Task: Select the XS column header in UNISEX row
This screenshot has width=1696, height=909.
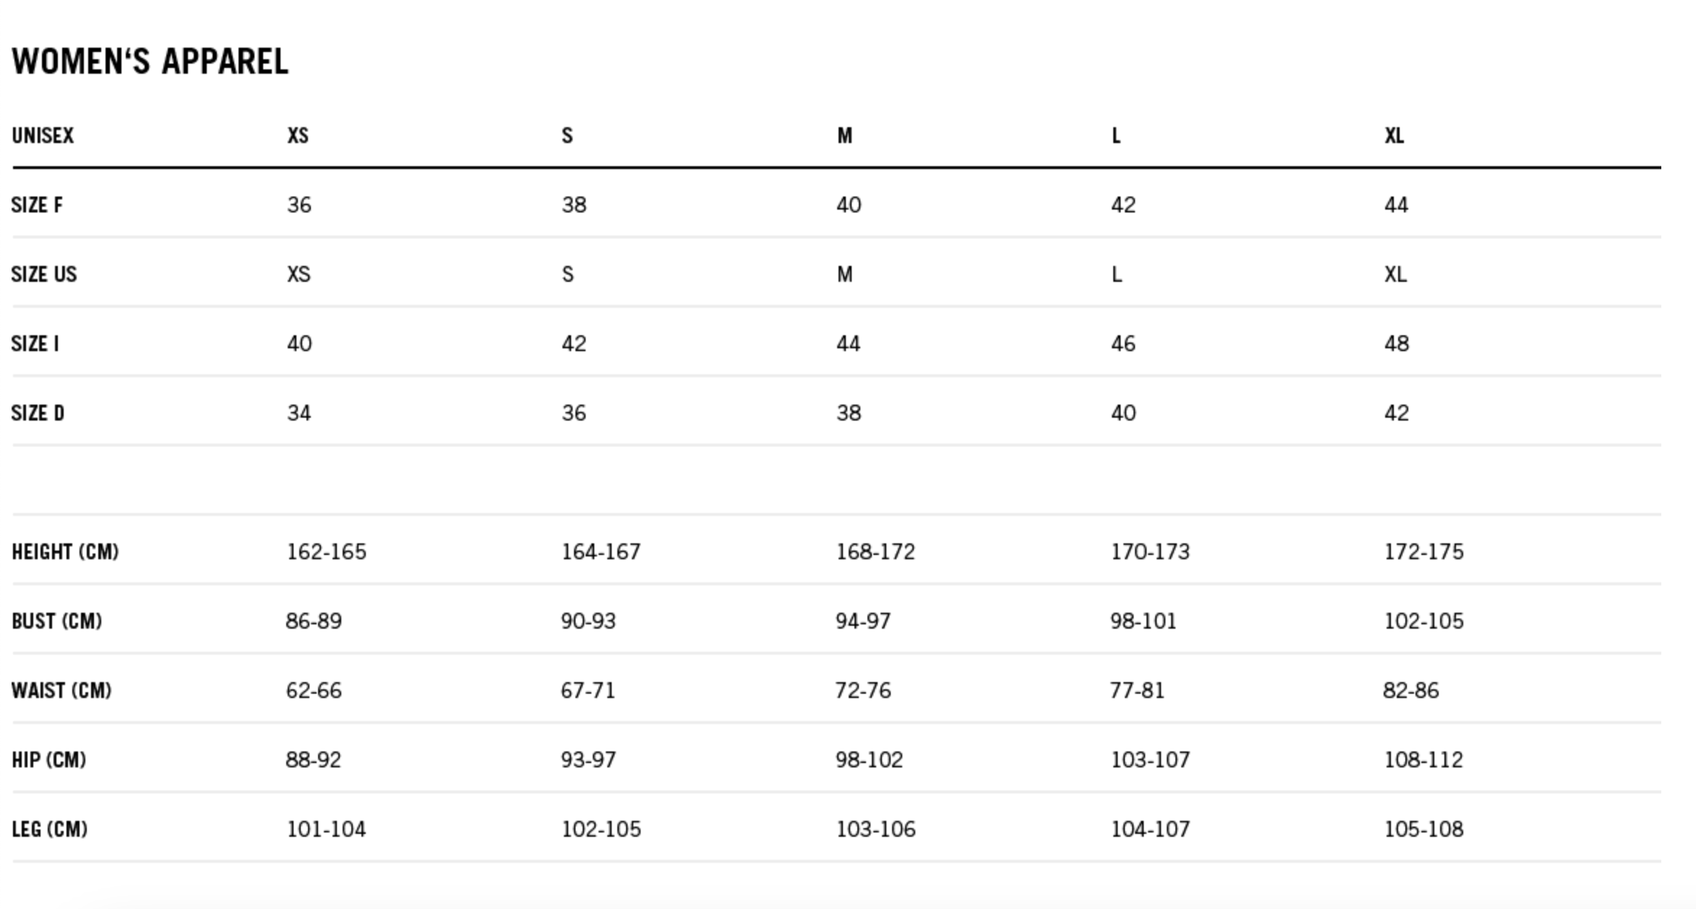Action: [x=298, y=136]
